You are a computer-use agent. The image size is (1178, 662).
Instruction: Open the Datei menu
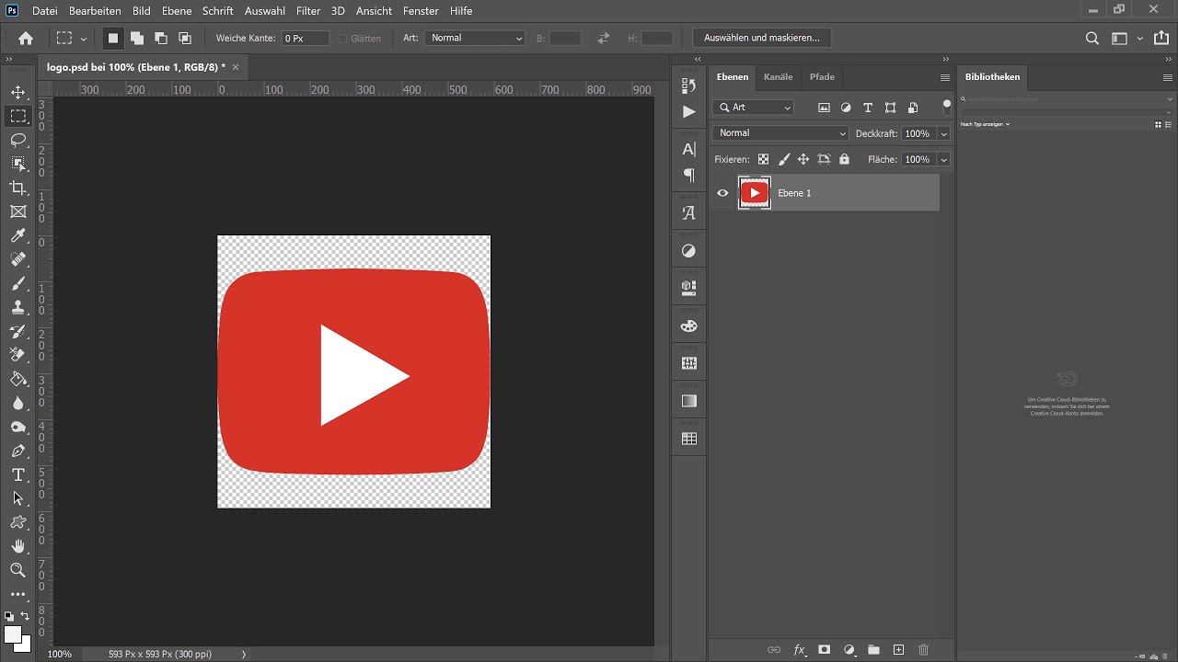click(44, 11)
